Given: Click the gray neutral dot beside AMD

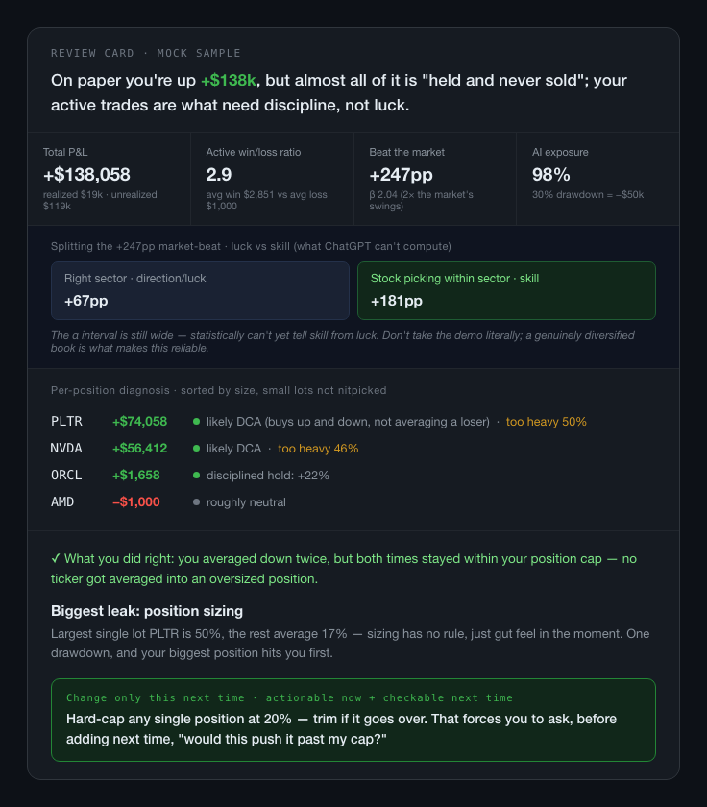Looking at the screenshot, I should tap(196, 501).
